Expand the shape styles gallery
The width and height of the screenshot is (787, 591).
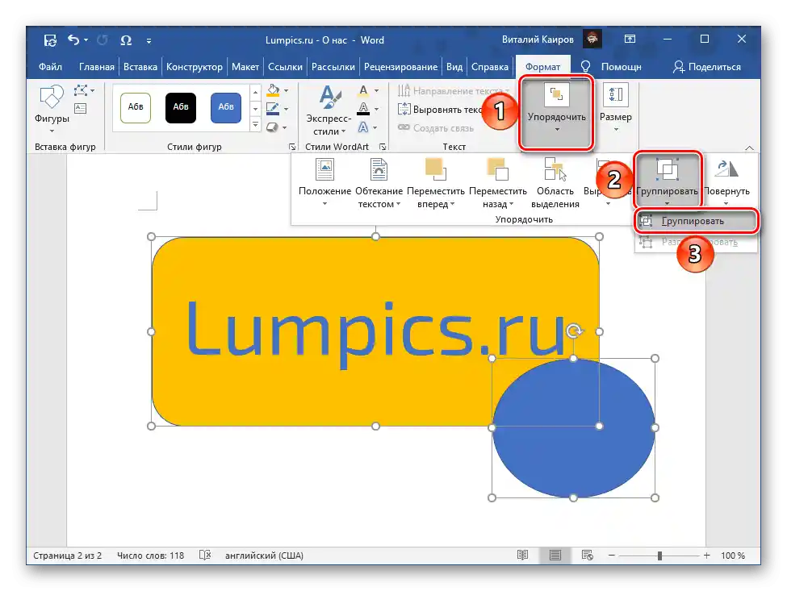click(256, 124)
